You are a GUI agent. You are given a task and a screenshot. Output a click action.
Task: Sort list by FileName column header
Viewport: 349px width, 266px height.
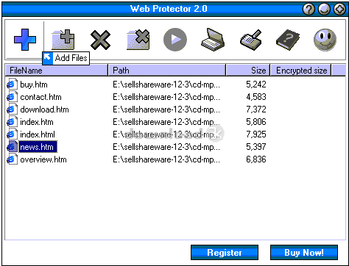57,71
